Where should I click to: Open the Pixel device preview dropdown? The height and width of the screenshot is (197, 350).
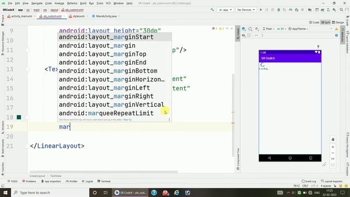pos(269,29)
